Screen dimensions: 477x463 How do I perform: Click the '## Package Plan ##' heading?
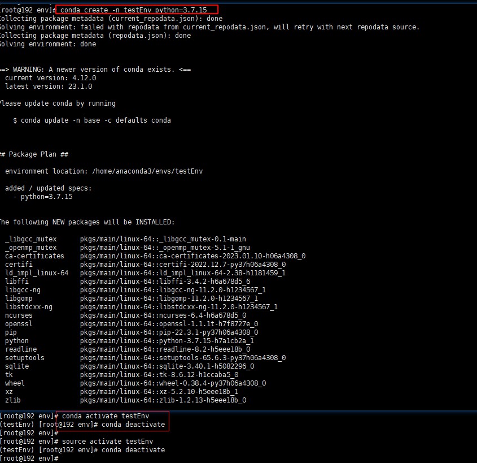pos(34,154)
